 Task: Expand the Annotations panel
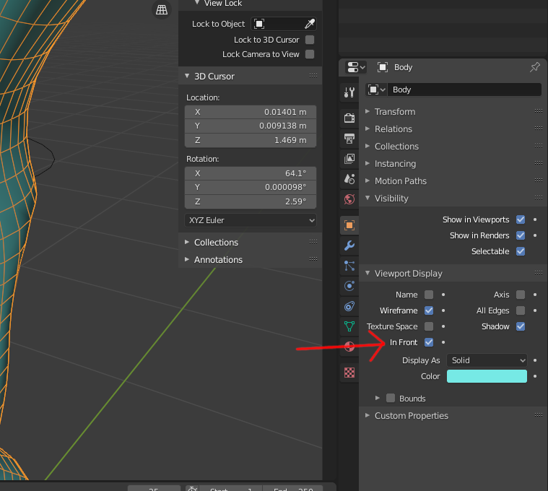[x=187, y=259]
